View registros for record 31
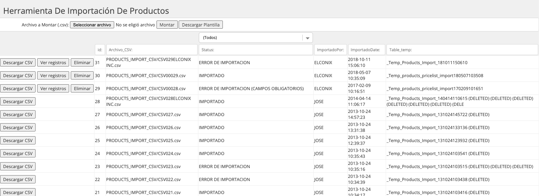Viewport: 539px width, 196px height. [53, 63]
